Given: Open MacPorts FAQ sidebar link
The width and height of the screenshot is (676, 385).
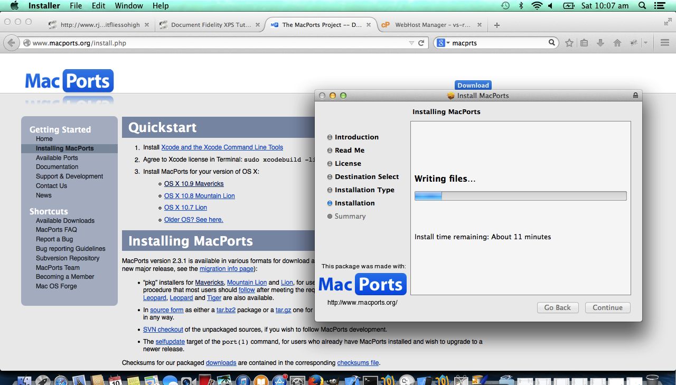Looking at the screenshot, I should 57,230.
